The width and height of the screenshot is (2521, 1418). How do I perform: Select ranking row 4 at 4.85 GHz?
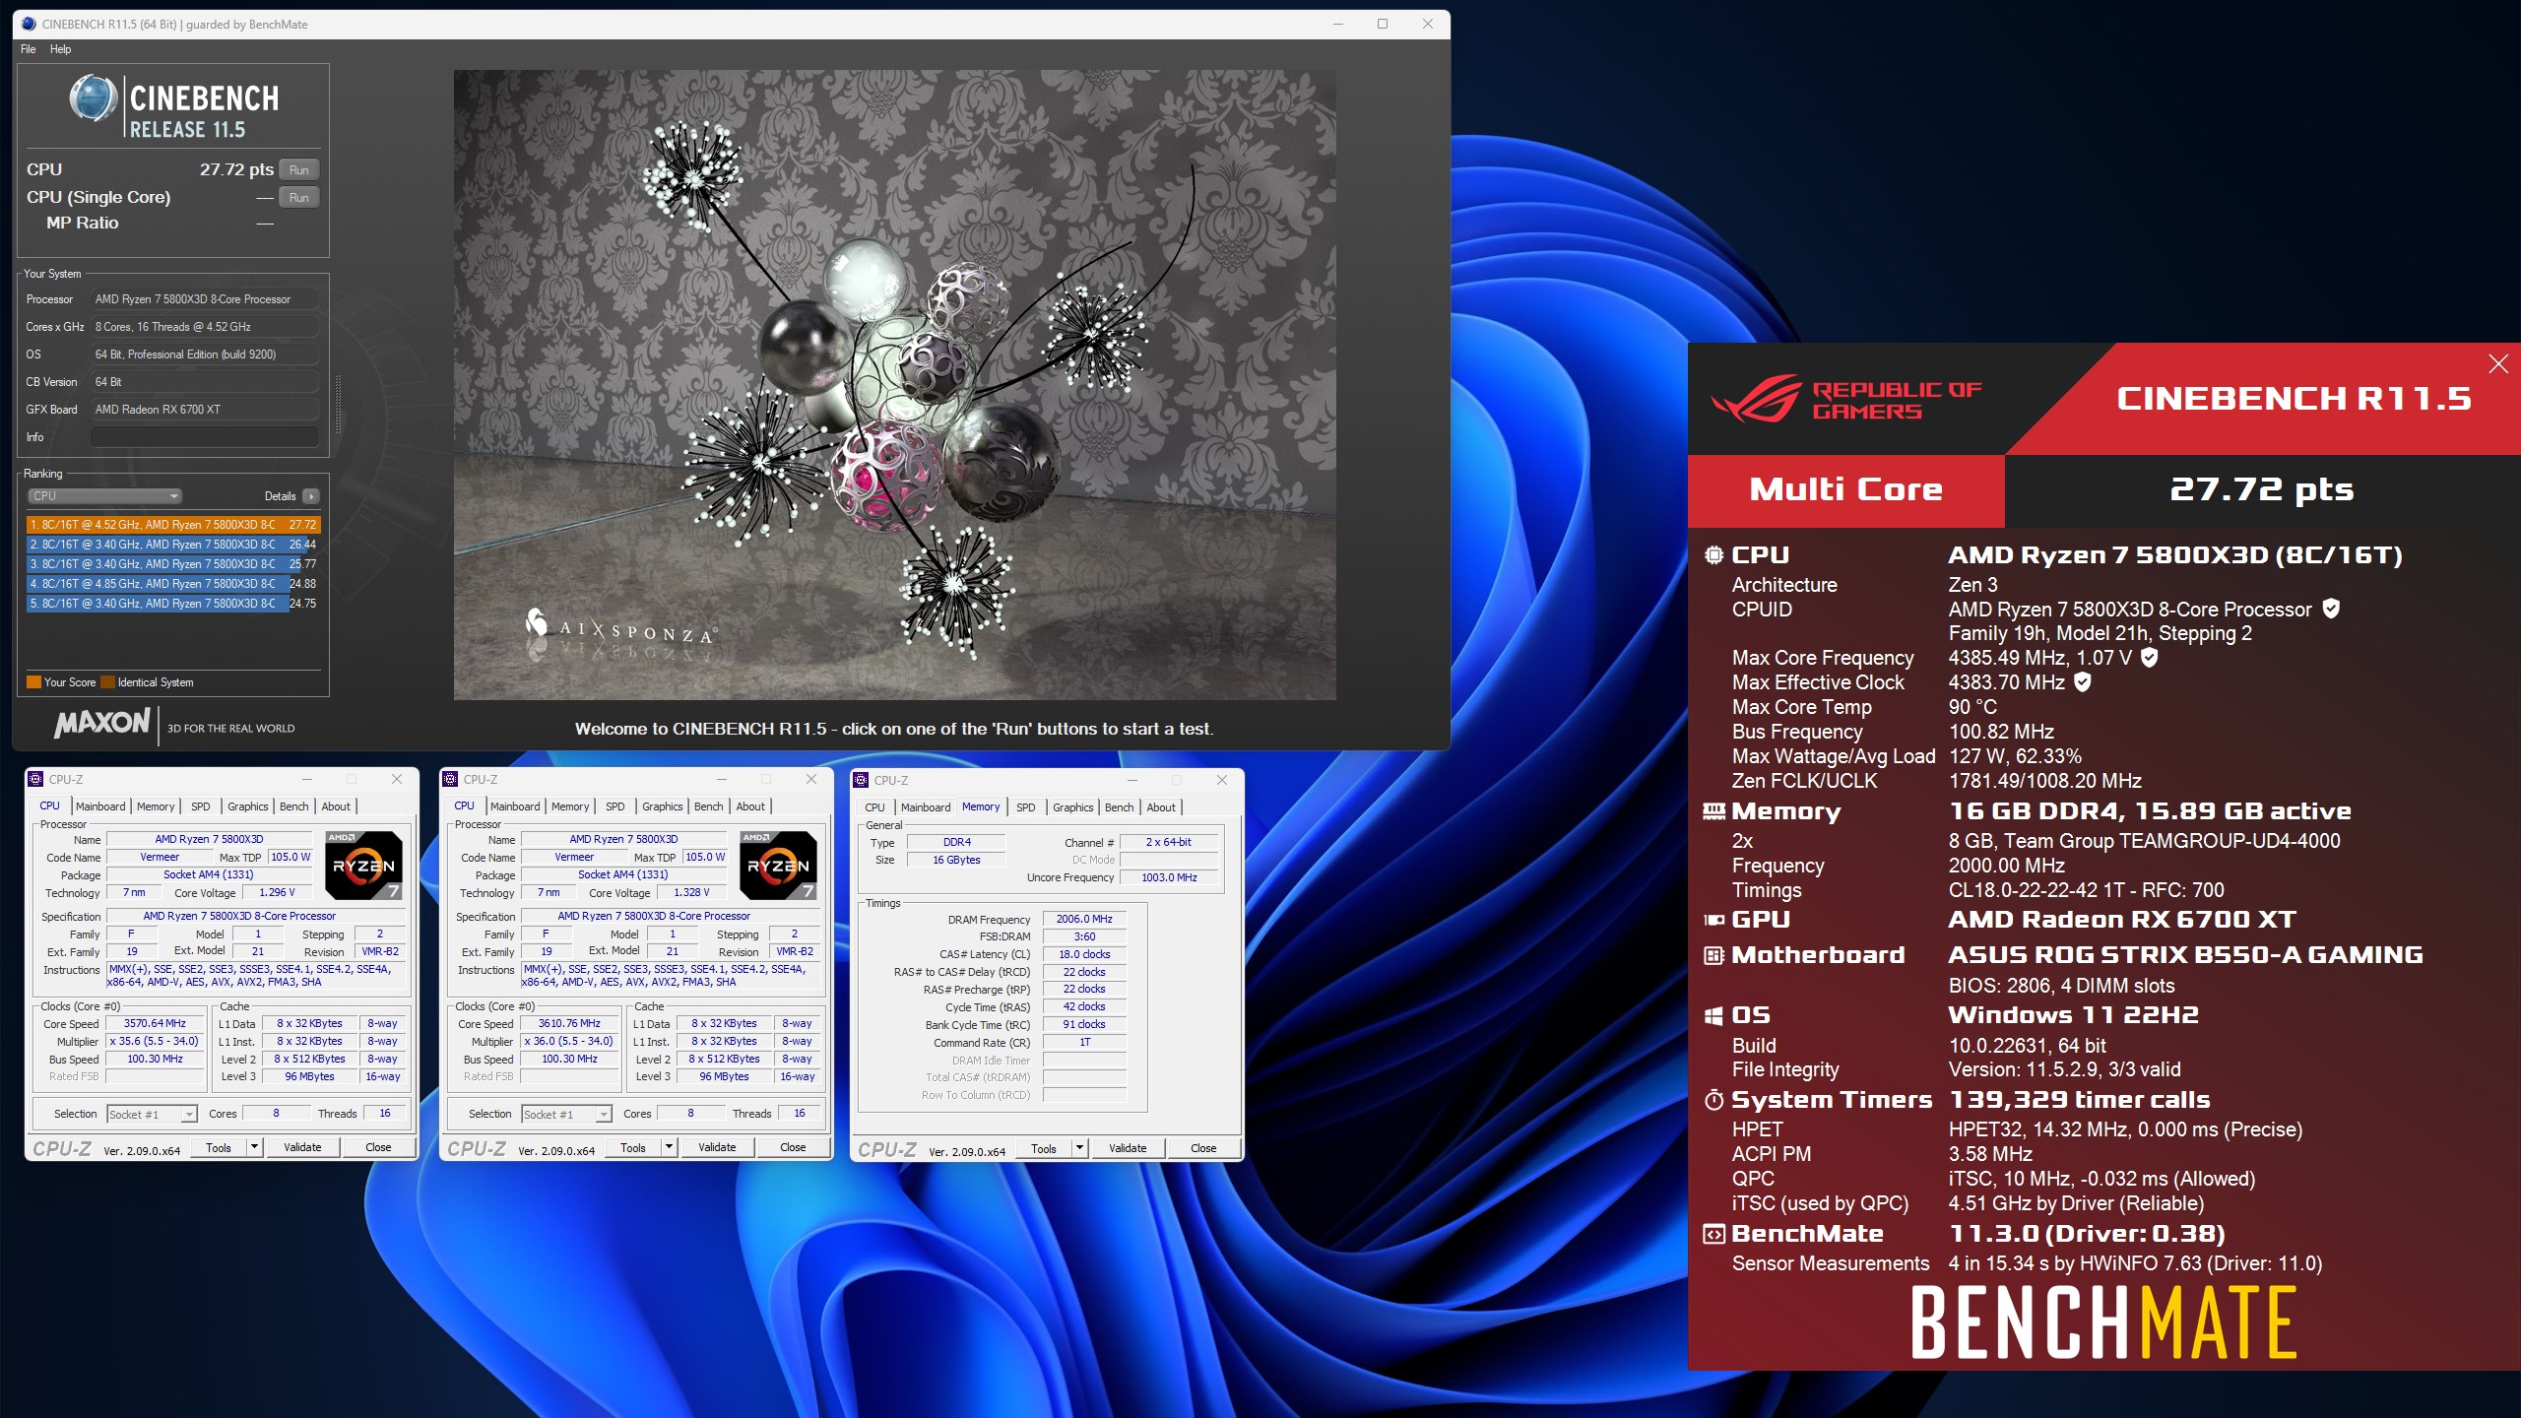173,584
